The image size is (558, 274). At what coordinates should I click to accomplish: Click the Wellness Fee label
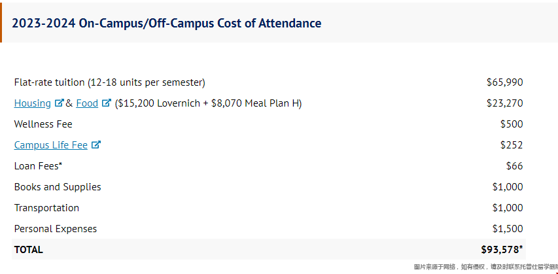click(43, 124)
